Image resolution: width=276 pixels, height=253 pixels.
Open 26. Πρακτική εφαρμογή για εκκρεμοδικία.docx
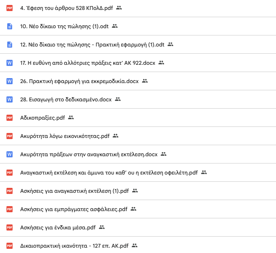(79, 81)
